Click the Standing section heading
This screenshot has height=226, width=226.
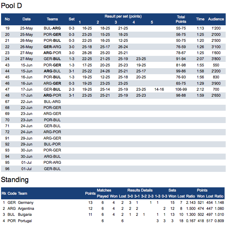(14, 180)
